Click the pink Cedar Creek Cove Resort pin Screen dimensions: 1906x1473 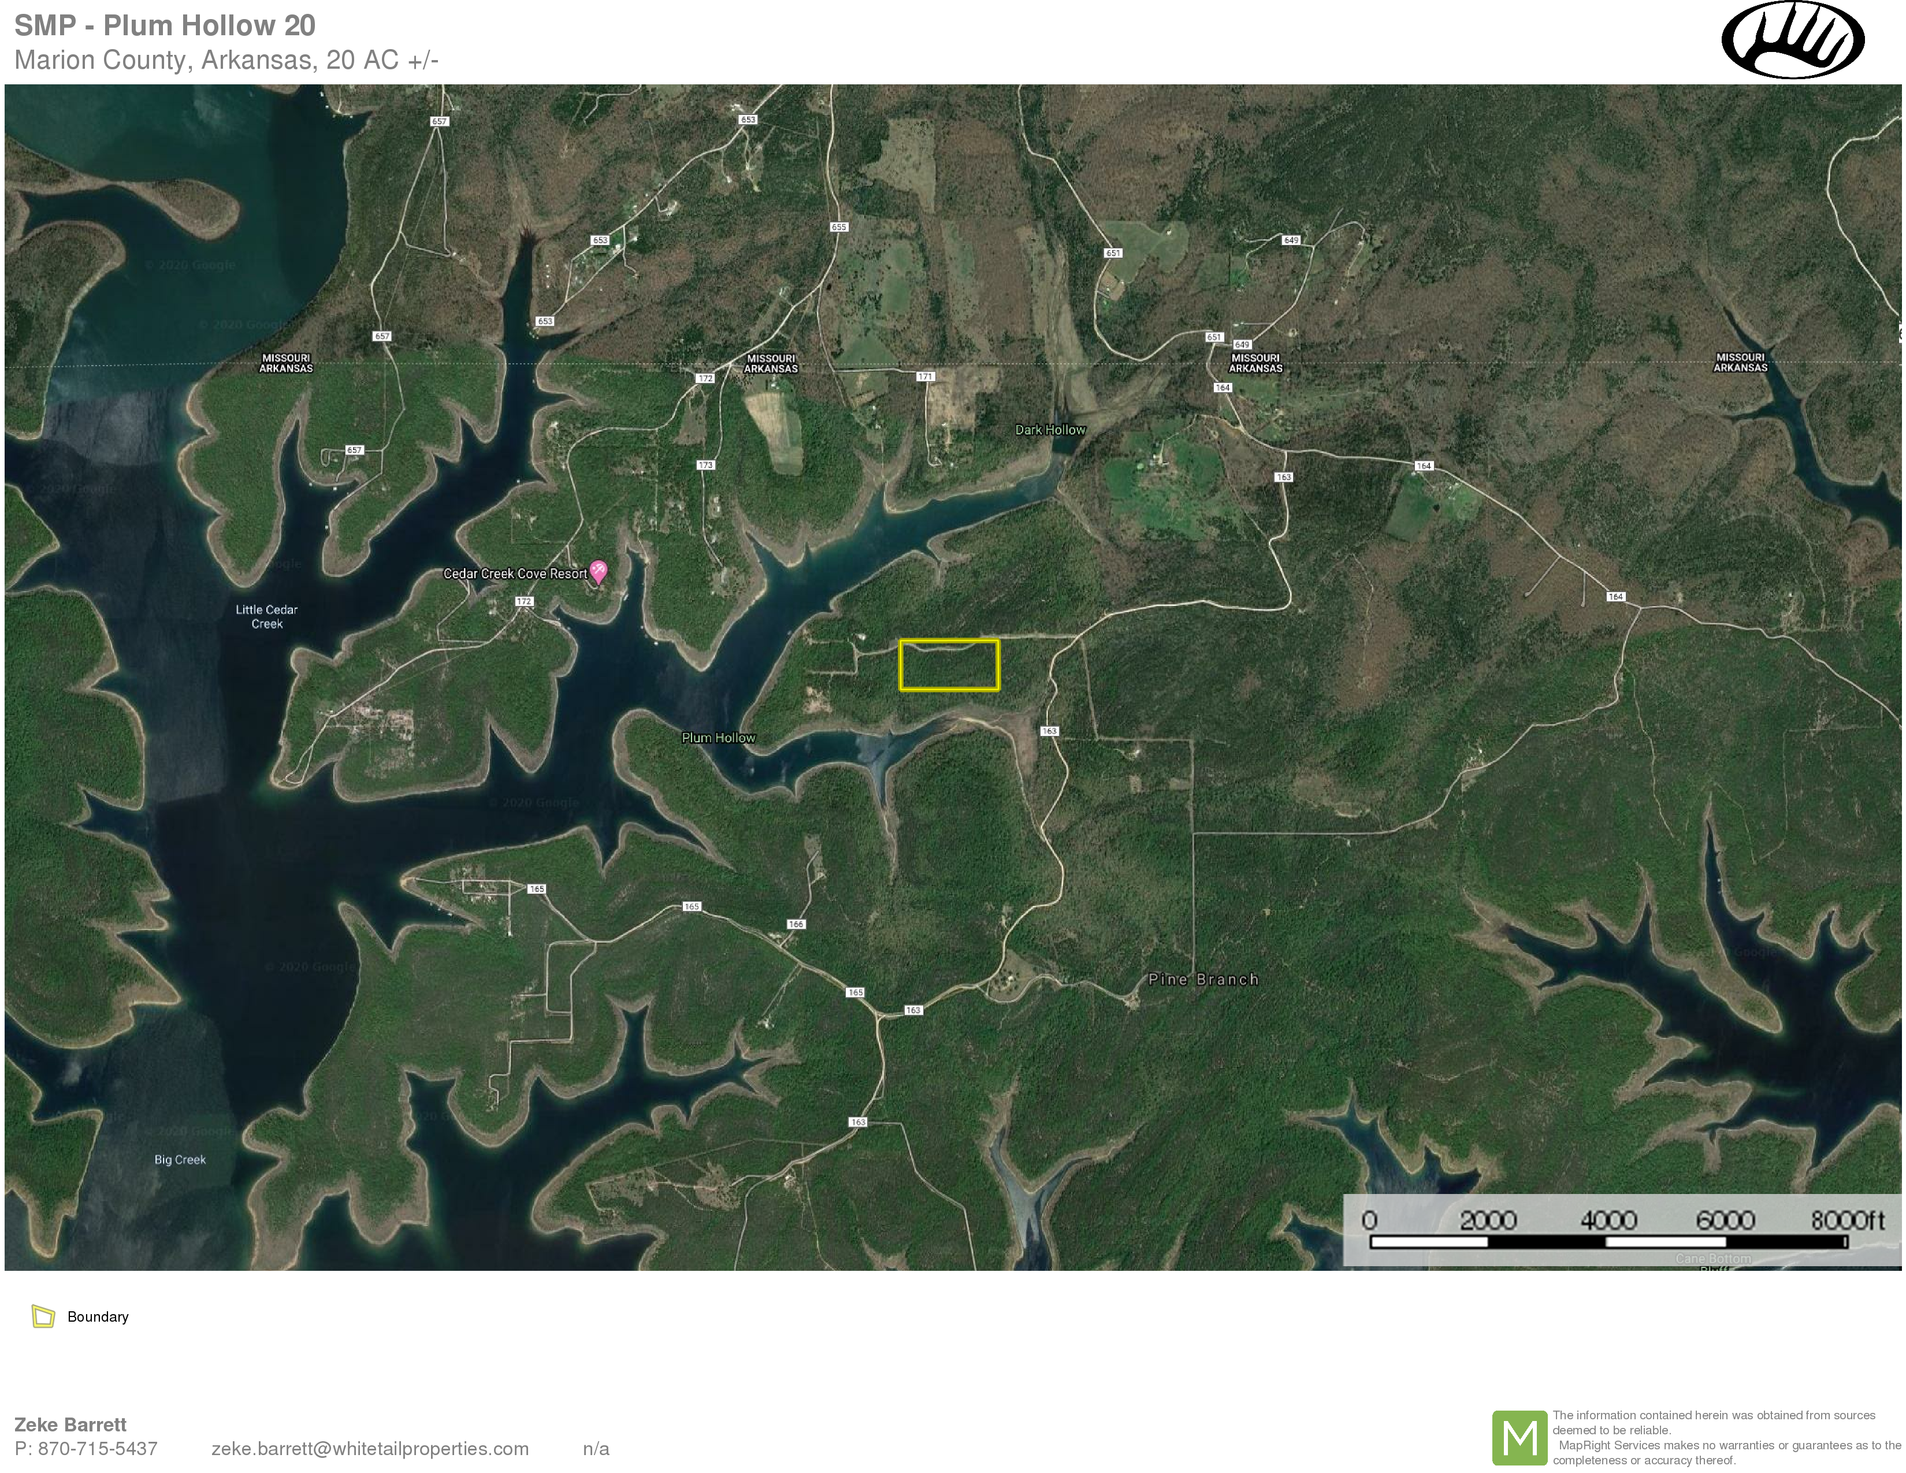[x=598, y=571]
